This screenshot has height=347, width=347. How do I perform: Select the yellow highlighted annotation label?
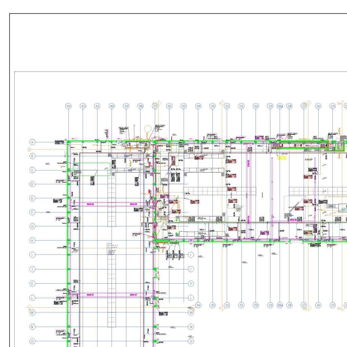coord(282,157)
